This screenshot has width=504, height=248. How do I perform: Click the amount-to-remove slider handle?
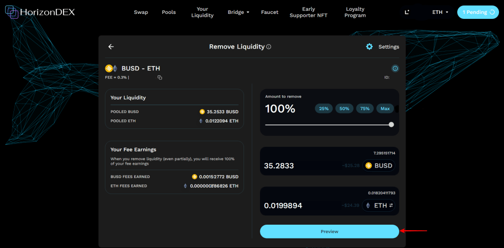click(x=391, y=124)
